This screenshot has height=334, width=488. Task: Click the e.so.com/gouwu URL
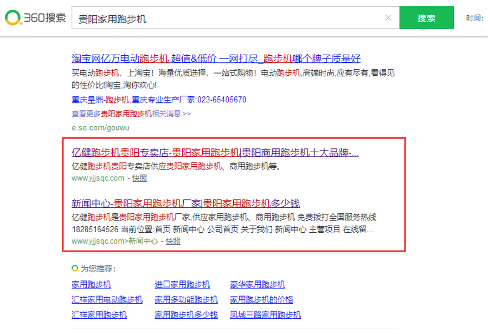pyautogui.click(x=100, y=128)
